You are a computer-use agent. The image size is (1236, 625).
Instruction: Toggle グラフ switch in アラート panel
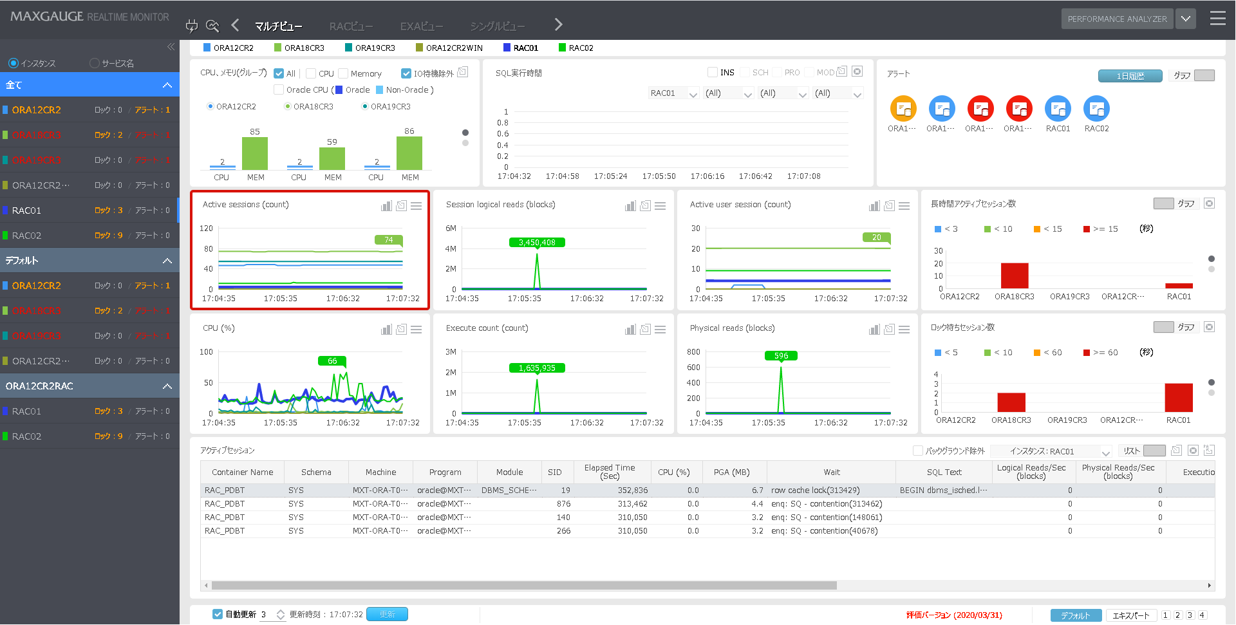(x=1204, y=75)
